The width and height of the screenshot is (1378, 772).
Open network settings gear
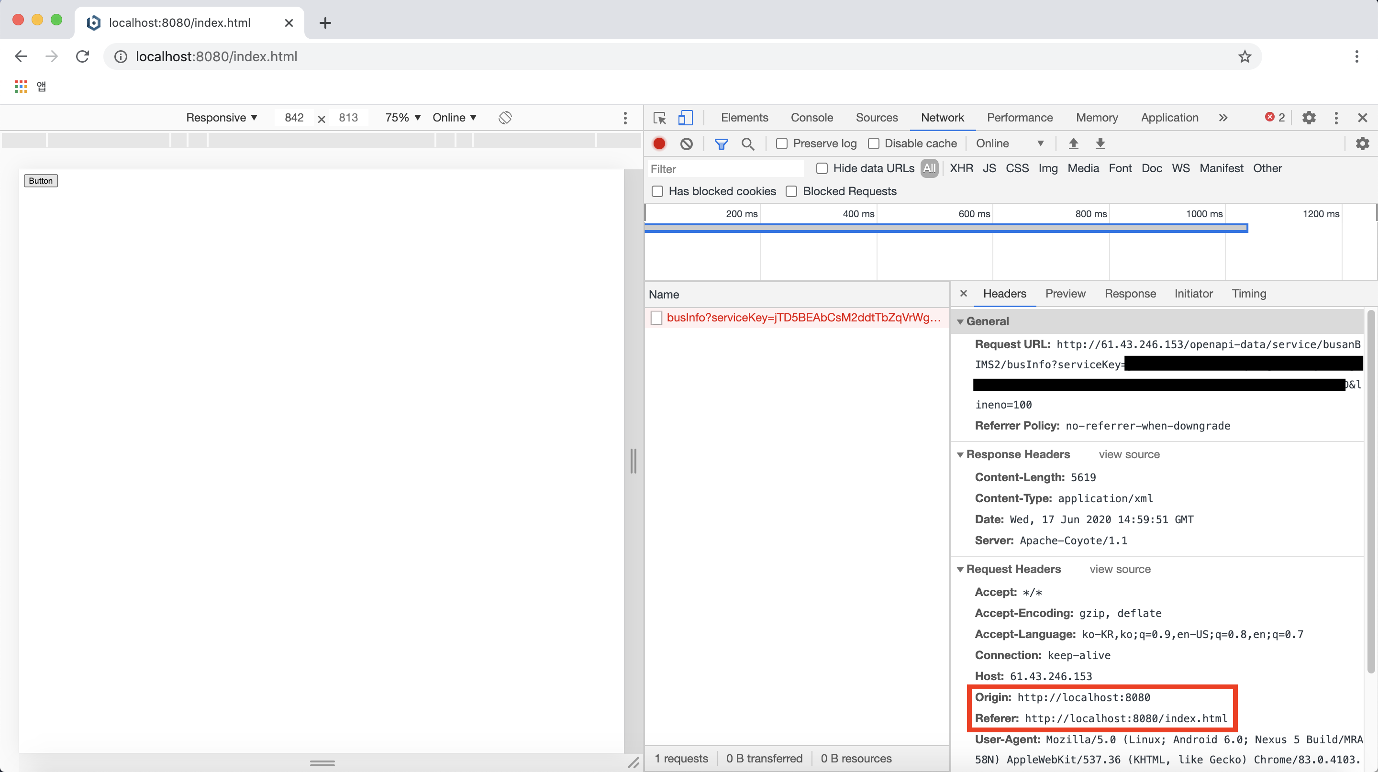[1362, 143]
